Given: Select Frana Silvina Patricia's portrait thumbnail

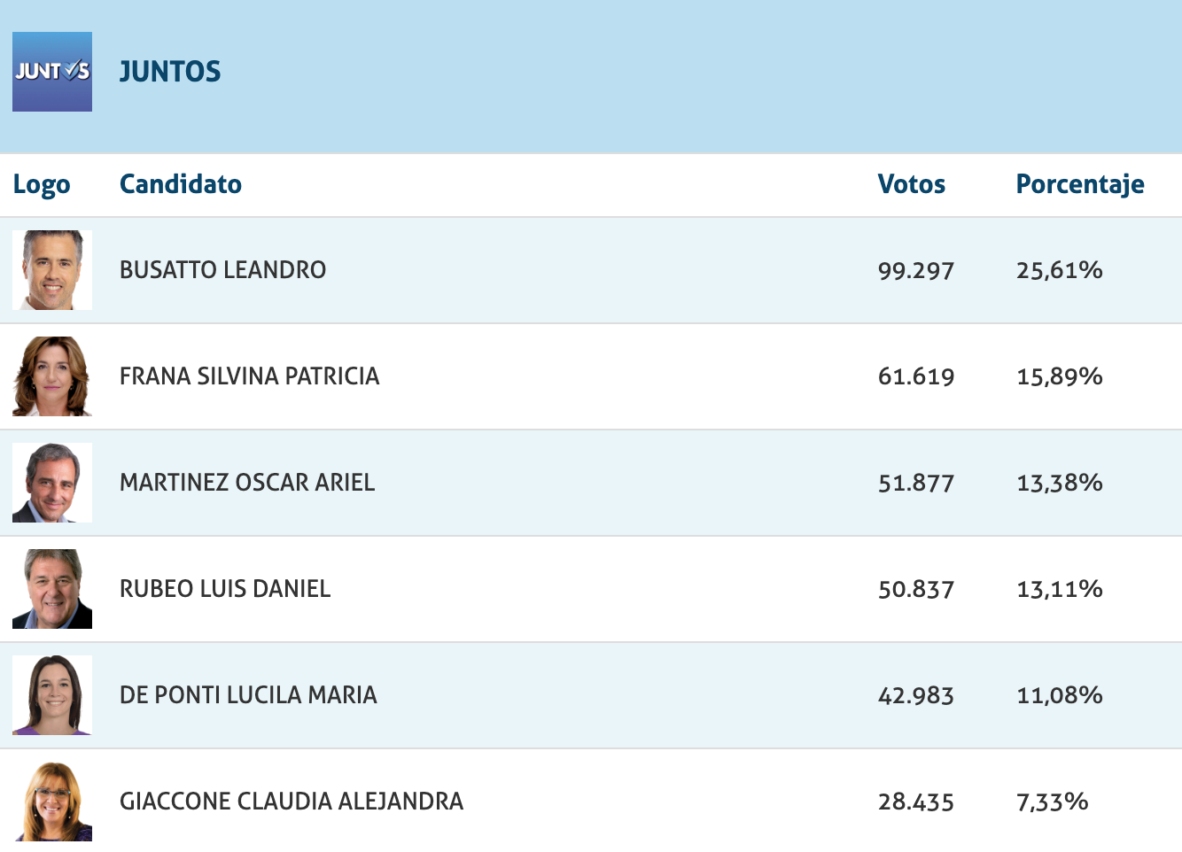Looking at the screenshot, I should (x=52, y=376).
